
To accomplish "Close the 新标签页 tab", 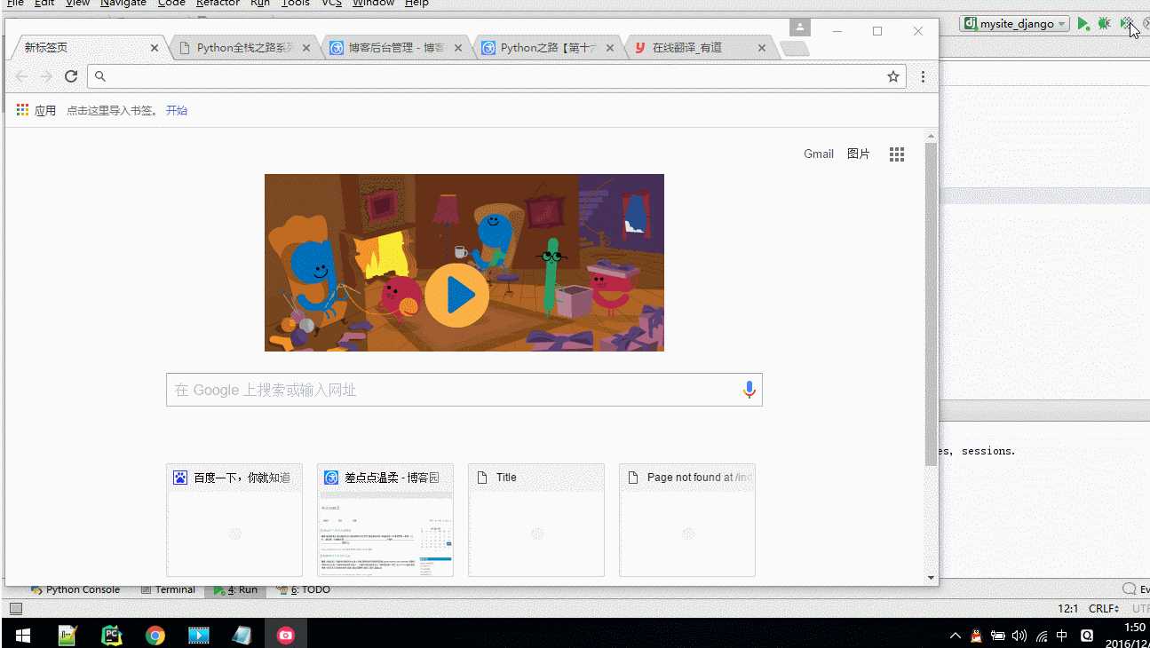I will coord(155,48).
